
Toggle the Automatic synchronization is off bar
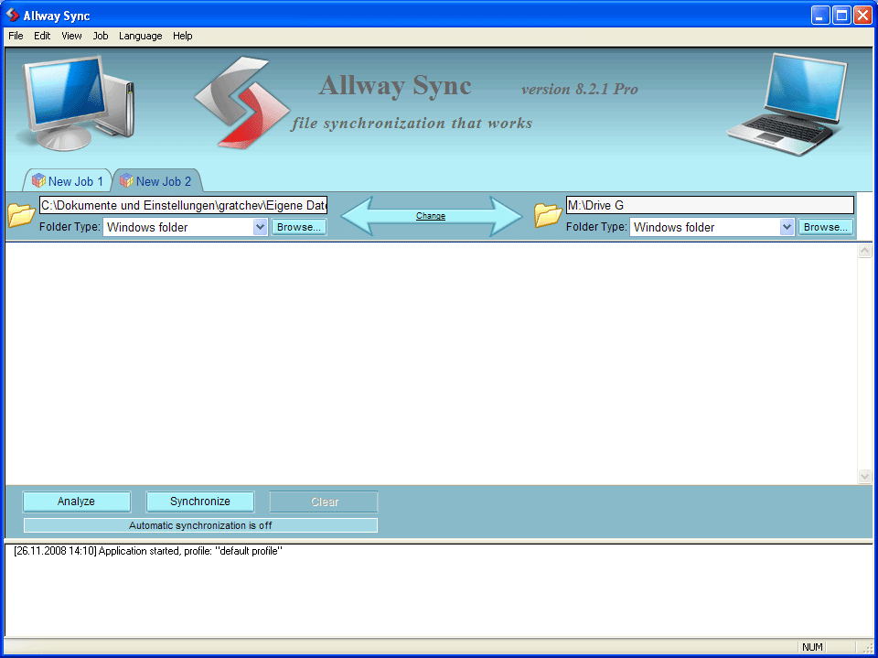coord(199,524)
